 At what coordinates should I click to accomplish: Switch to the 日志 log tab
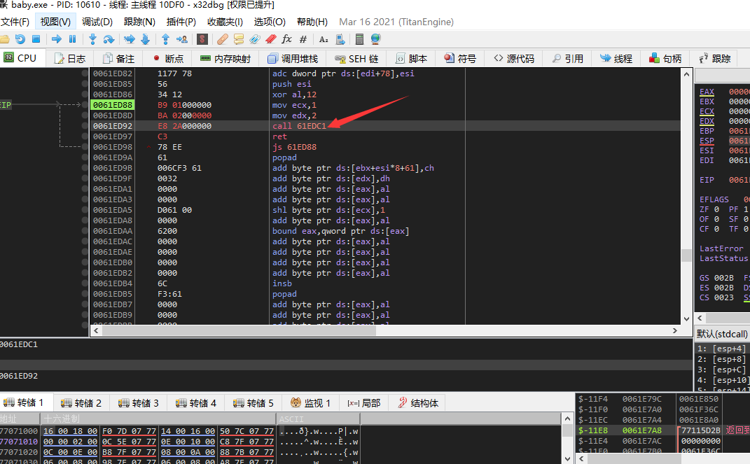(70, 58)
